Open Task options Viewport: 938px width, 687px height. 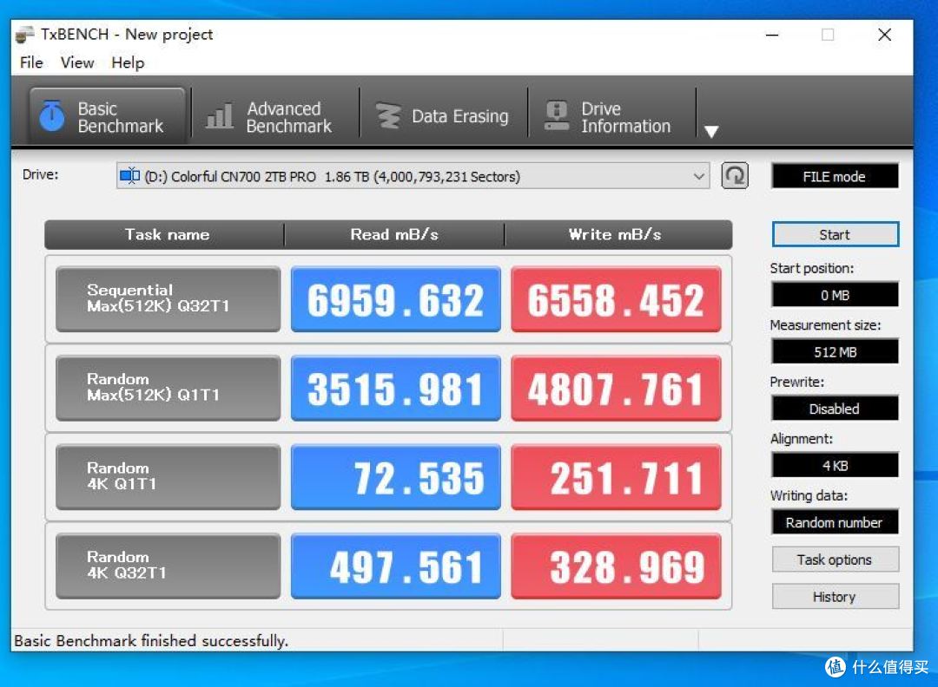[836, 559]
